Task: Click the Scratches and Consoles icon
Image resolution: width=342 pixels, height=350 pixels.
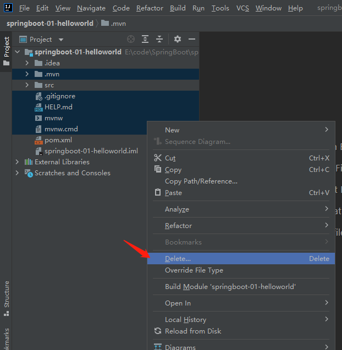Action: click(x=29, y=173)
